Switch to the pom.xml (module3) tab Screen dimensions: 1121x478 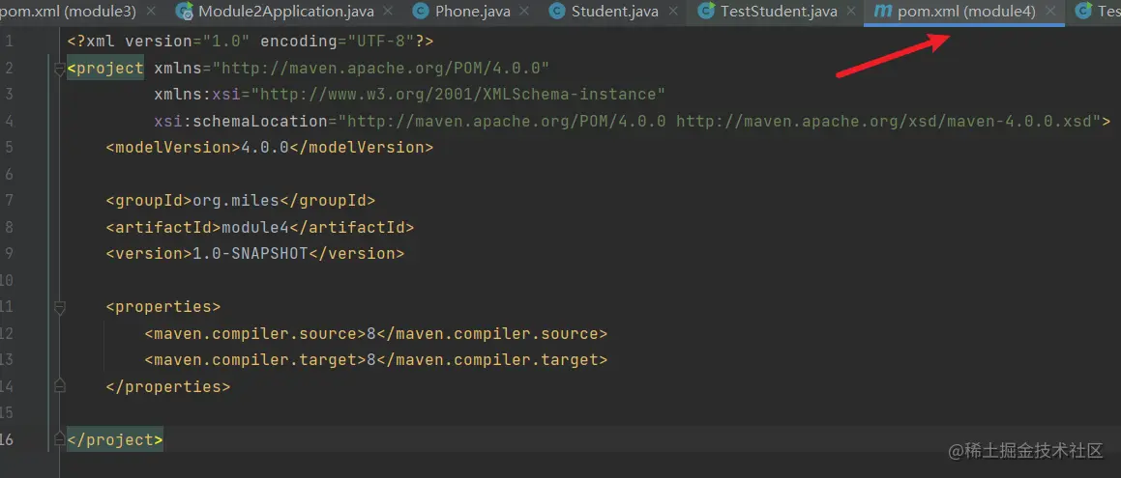pyautogui.click(x=68, y=12)
